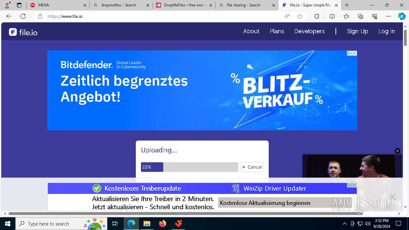Image resolution: width=409 pixels, height=230 pixels.
Task: Show hidden system tray icons
Action: click(x=344, y=224)
